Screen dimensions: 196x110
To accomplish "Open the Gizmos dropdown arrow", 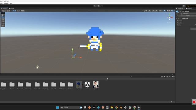I will (174, 11).
